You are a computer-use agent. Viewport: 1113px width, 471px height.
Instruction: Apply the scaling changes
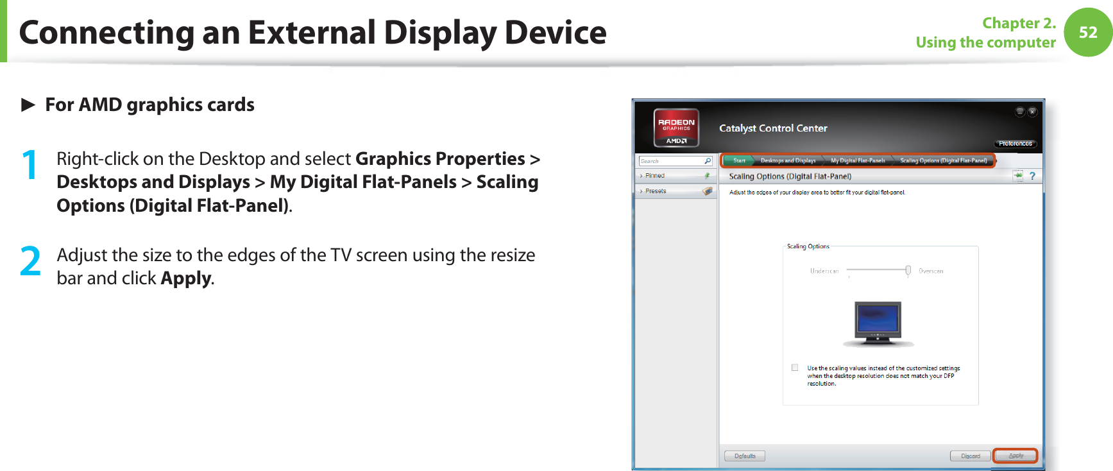coord(1015,456)
